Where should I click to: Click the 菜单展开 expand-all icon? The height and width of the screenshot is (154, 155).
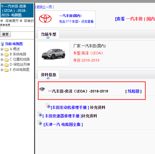pyautogui.click(x=2, y=21)
